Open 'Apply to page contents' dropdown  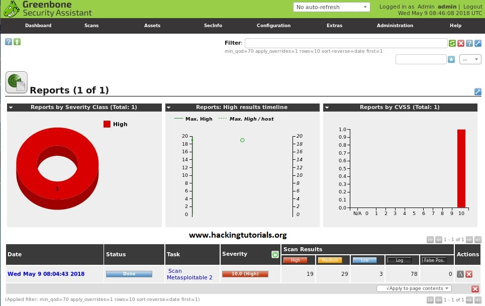(x=414, y=288)
